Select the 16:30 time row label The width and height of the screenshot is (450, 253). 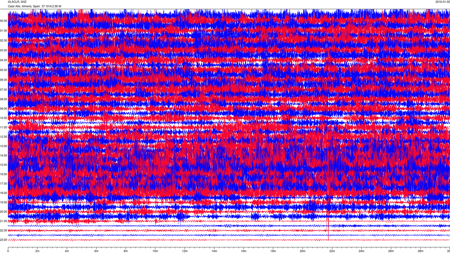click(3, 174)
